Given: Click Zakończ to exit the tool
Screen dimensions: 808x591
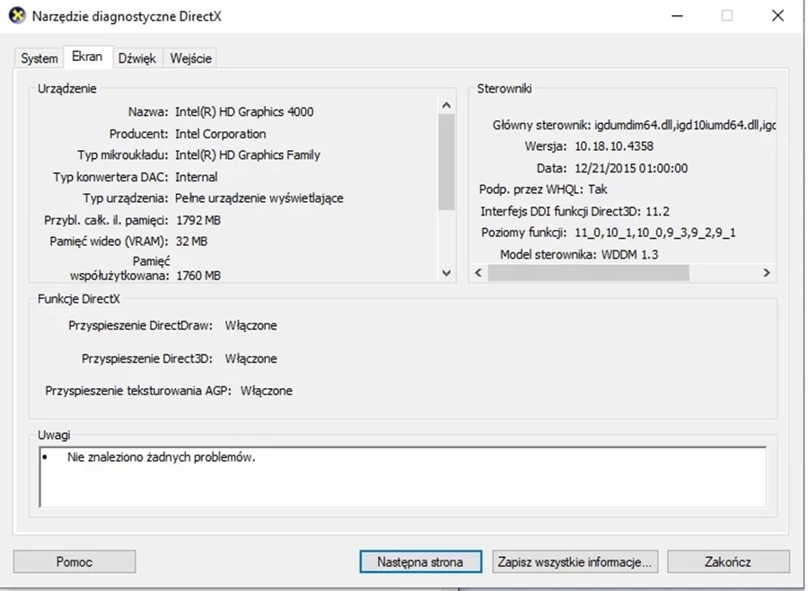Looking at the screenshot, I should pos(728,561).
